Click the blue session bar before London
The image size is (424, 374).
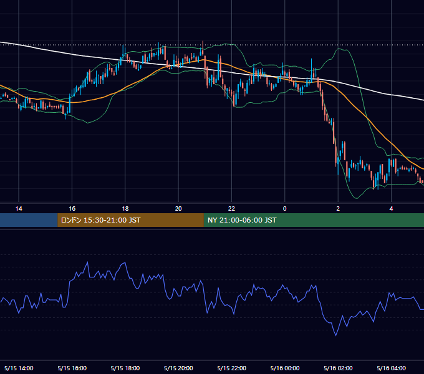coord(29,220)
